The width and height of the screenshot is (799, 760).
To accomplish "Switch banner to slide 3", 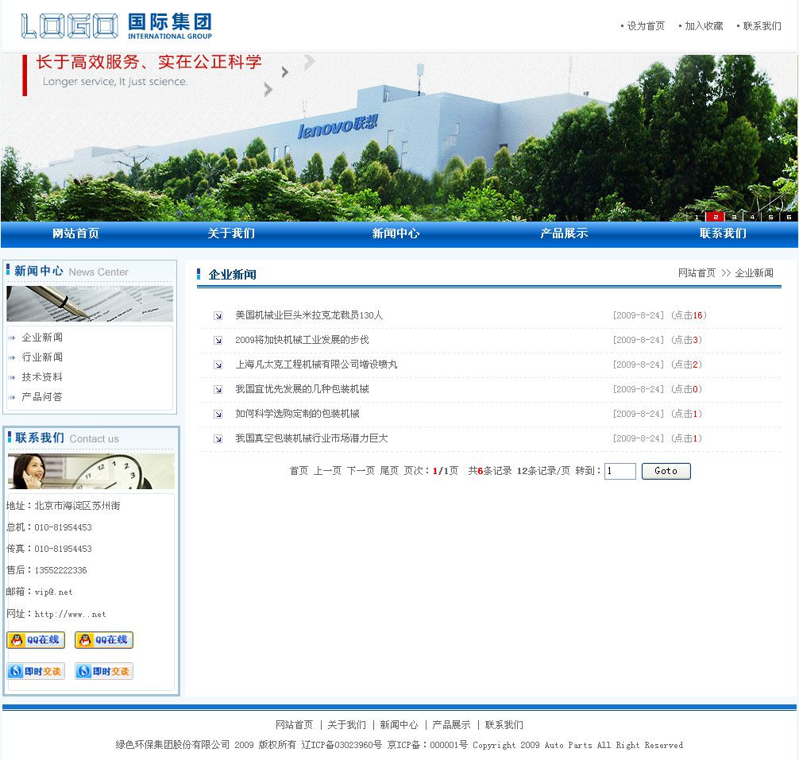I will (734, 217).
